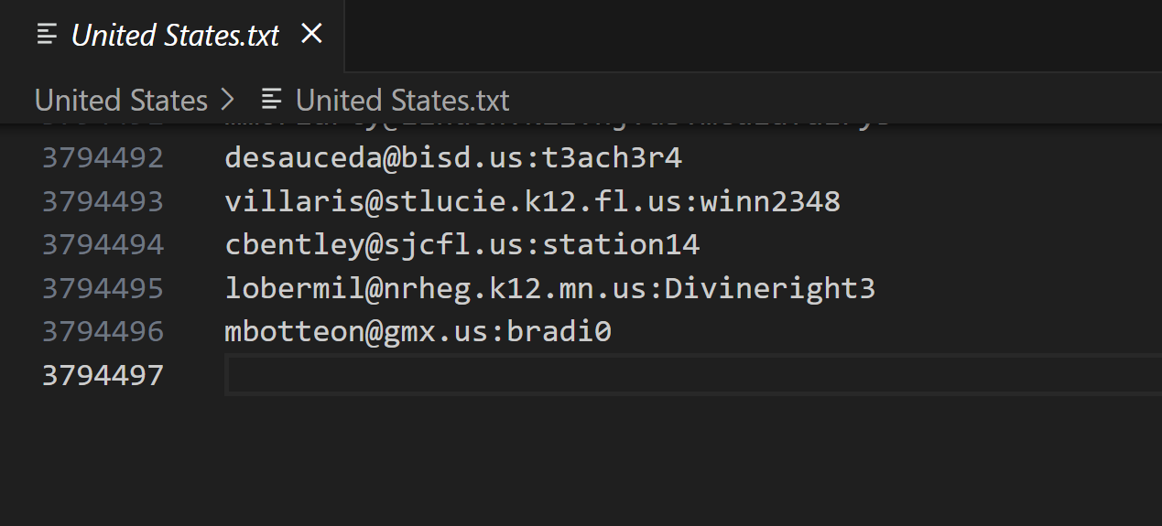Click line number 3794492 in the gutter
Image resolution: width=1162 pixels, height=526 pixels.
[103, 158]
